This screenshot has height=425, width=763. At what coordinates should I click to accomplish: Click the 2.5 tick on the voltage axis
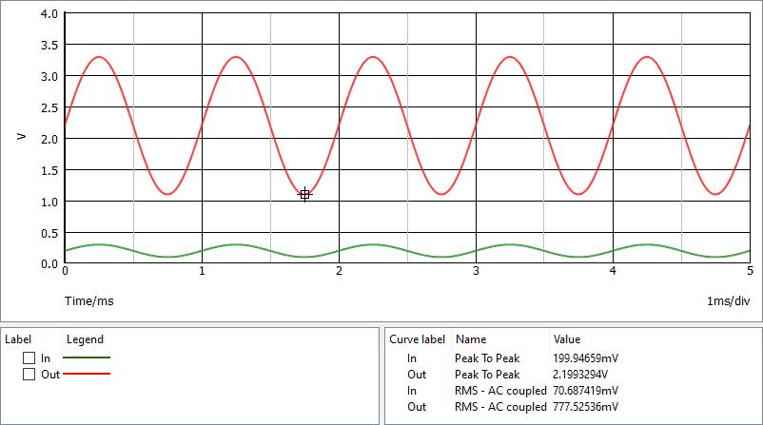tap(49, 108)
